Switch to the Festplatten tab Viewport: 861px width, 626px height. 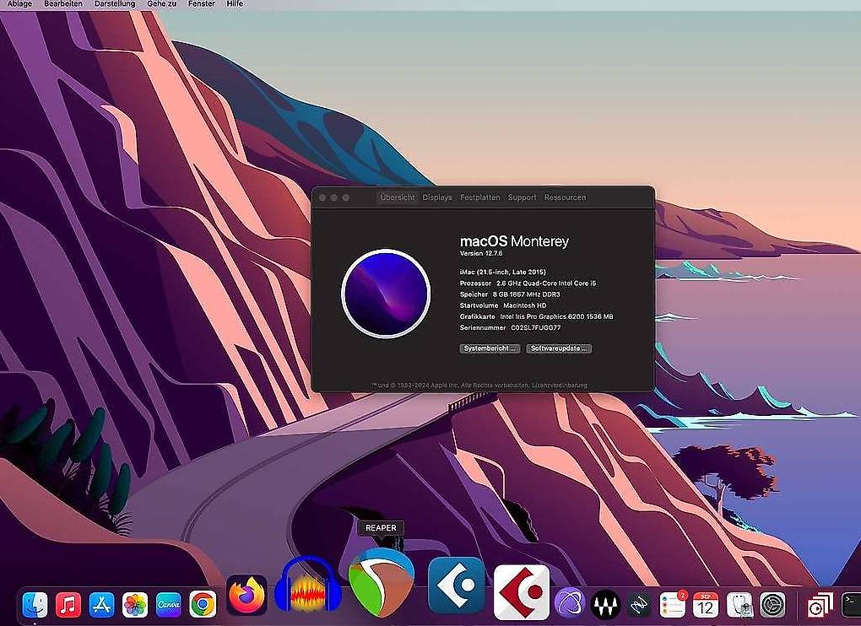pyautogui.click(x=480, y=197)
